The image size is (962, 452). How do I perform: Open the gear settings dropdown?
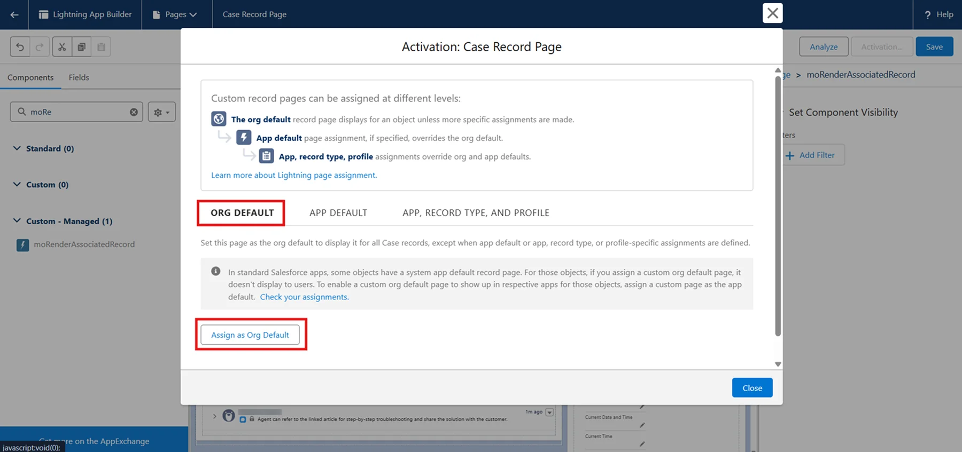161,112
